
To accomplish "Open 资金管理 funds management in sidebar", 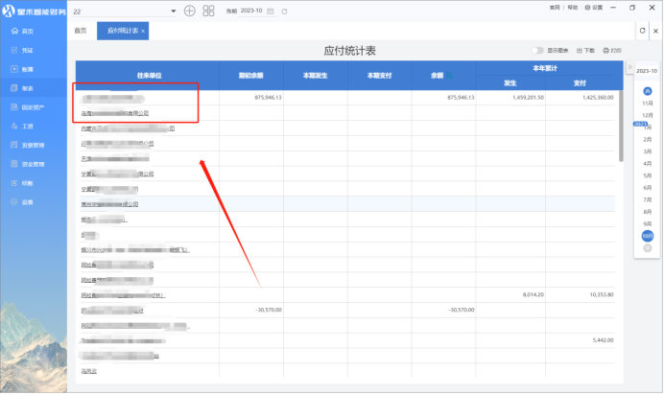I will pyautogui.click(x=27, y=164).
